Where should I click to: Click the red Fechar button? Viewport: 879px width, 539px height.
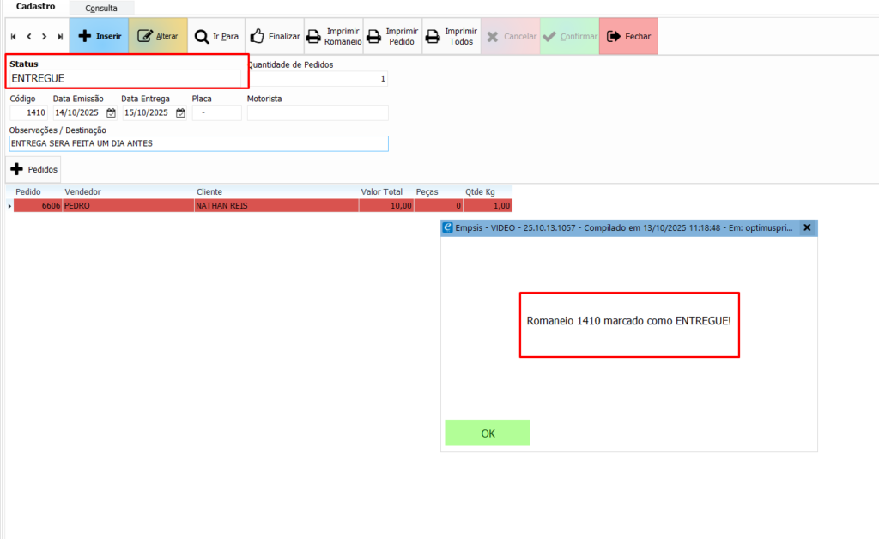coord(628,37)
